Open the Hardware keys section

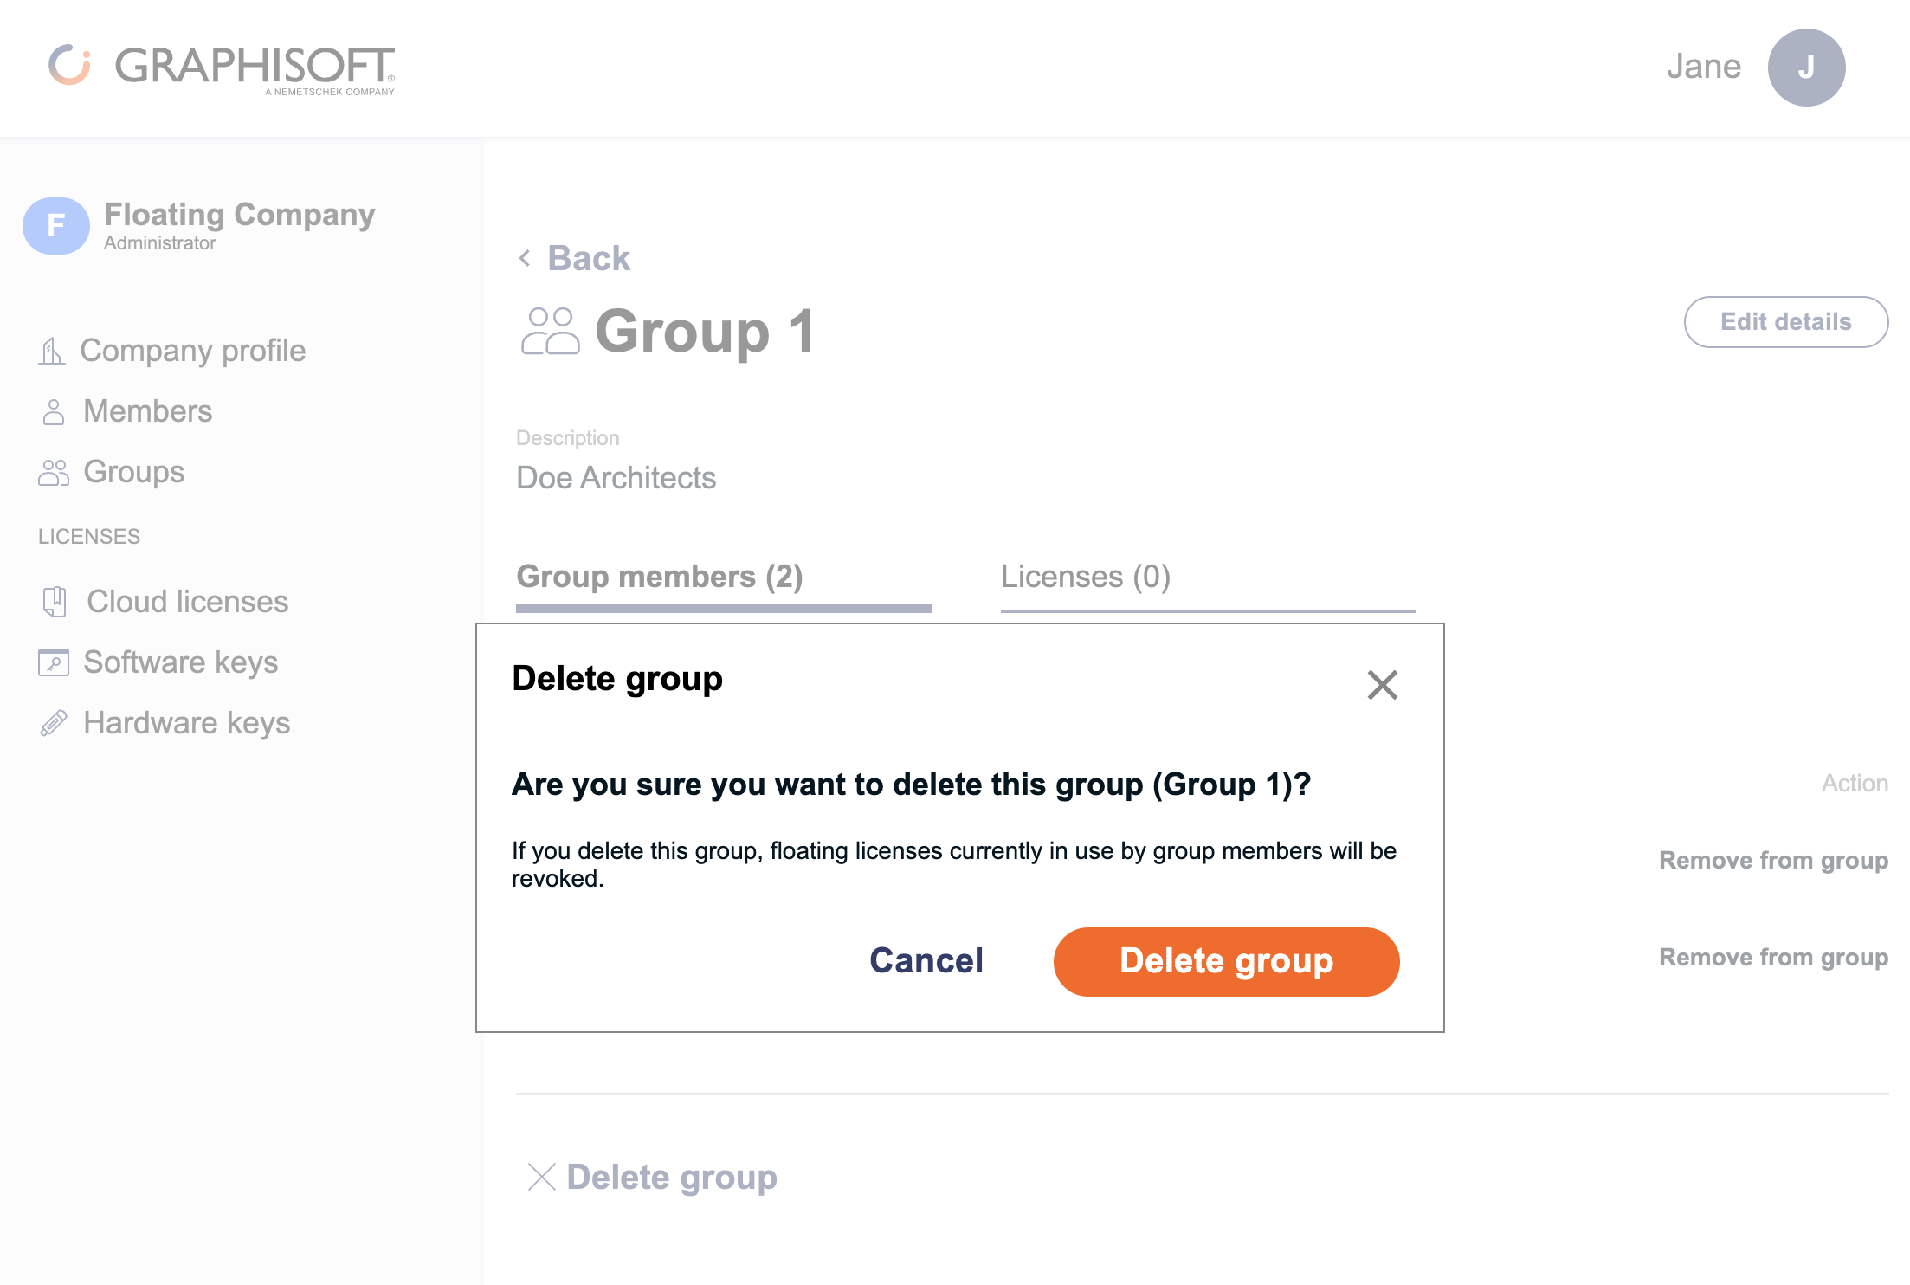[x=186, y=722]
